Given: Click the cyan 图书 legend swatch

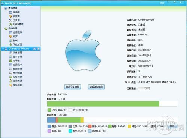Looking at the screenshot, I should (70, 131).
